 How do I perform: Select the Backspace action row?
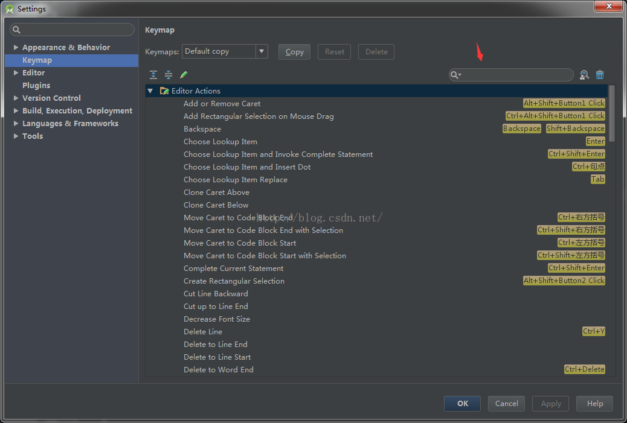(x=376, y=129)
